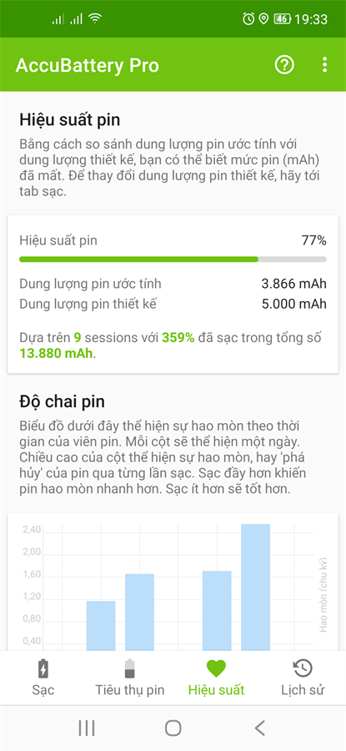
Task: Switch to the Sạc tab label
Action: (43, 690)
